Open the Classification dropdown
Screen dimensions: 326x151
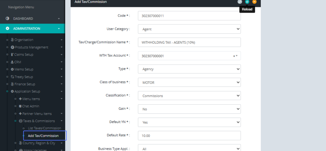[x=189, y=96]
